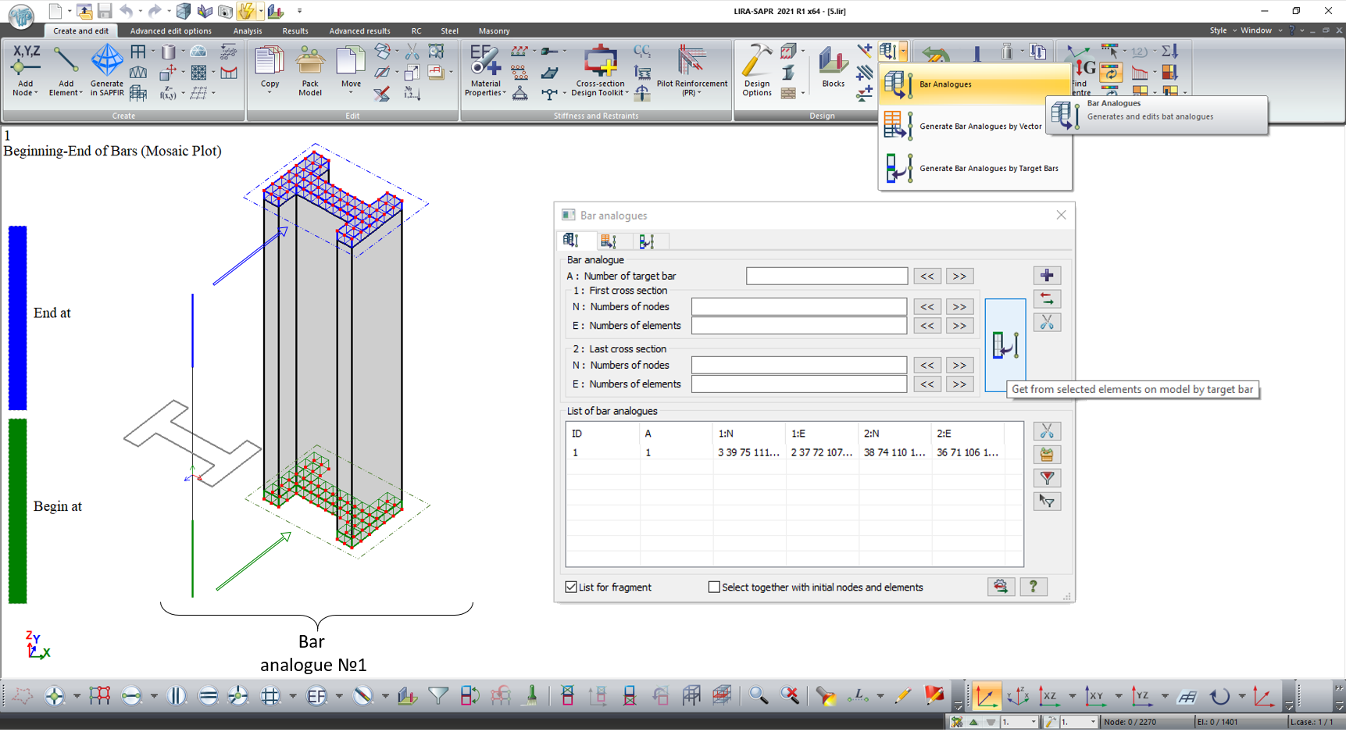Expand the Material Properties dropdown
This screenshot has height=732, width=1346.
504,93
